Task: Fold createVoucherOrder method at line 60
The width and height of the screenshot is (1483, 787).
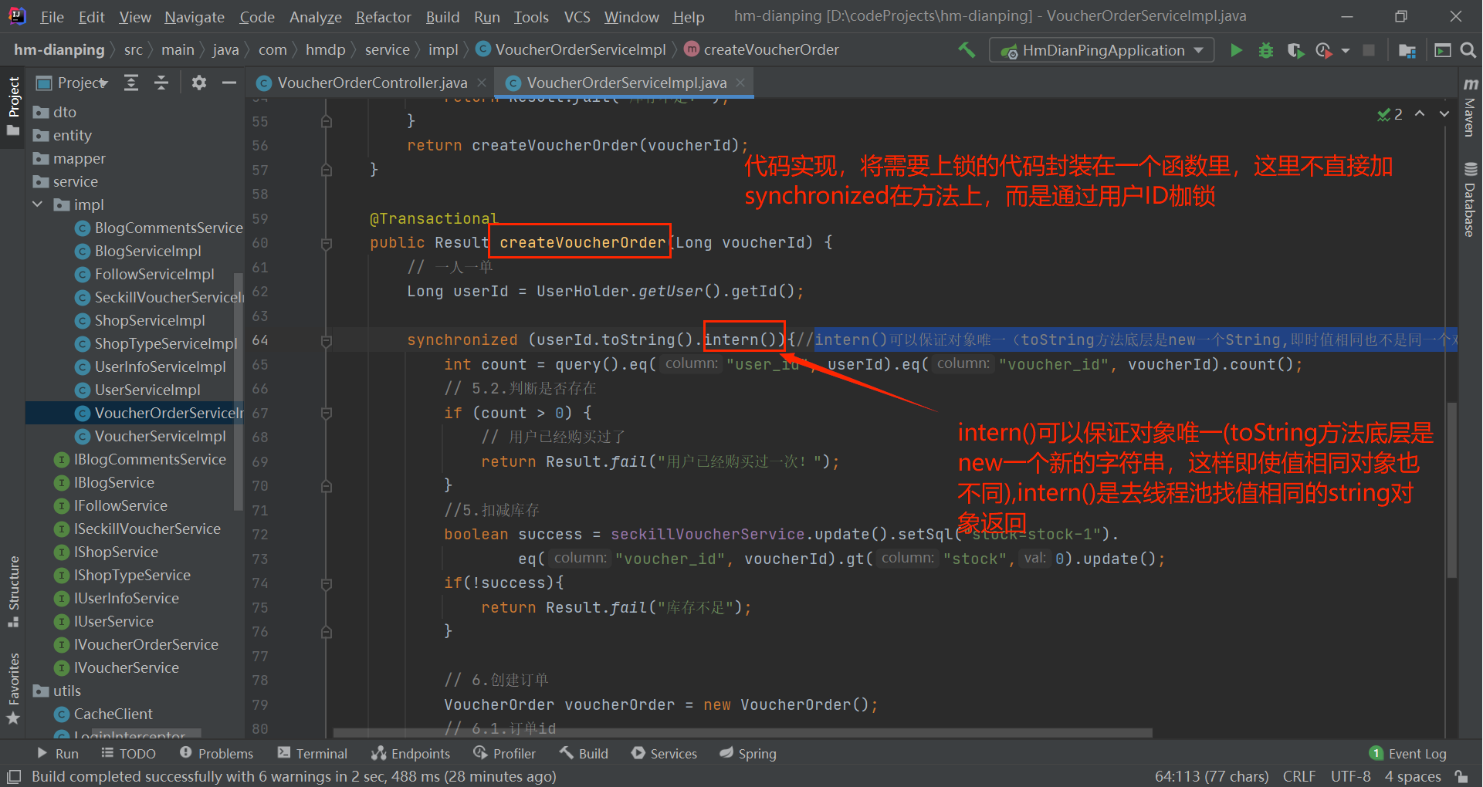Action: tap(327, 243)
